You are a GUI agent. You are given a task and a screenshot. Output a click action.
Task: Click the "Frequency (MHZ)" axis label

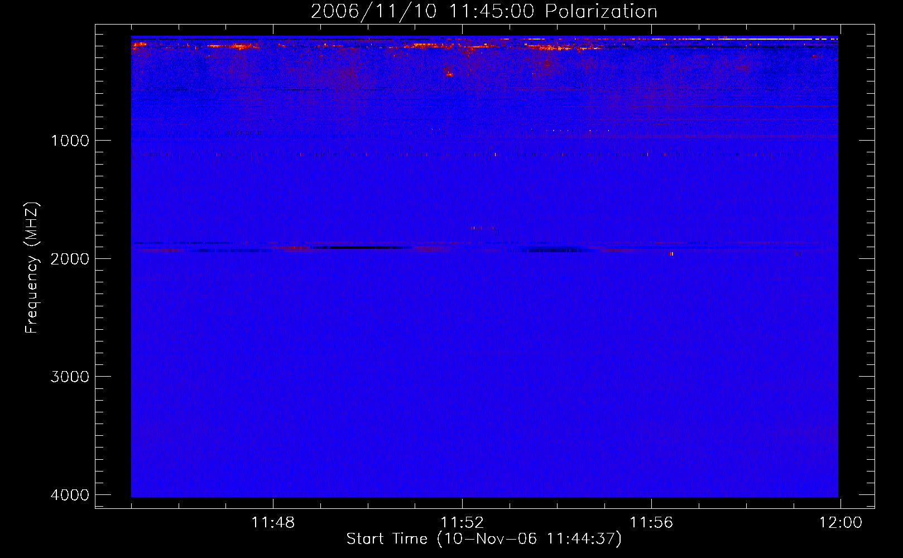click(x=32, y=267)
